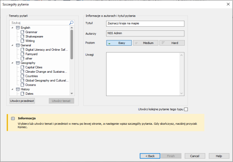The height and width of the screenshot is (162, 233).
Task: Select the Shakespeare topic
Action: [x=34, y=36]
